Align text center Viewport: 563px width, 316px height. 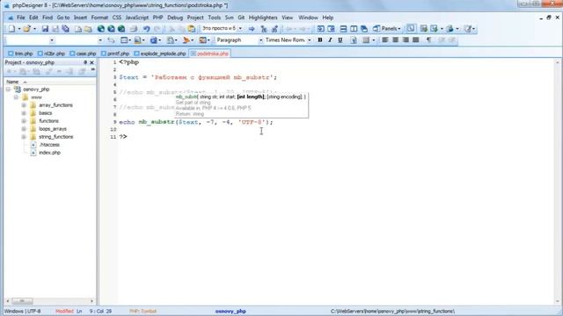[x=395, y=39]
